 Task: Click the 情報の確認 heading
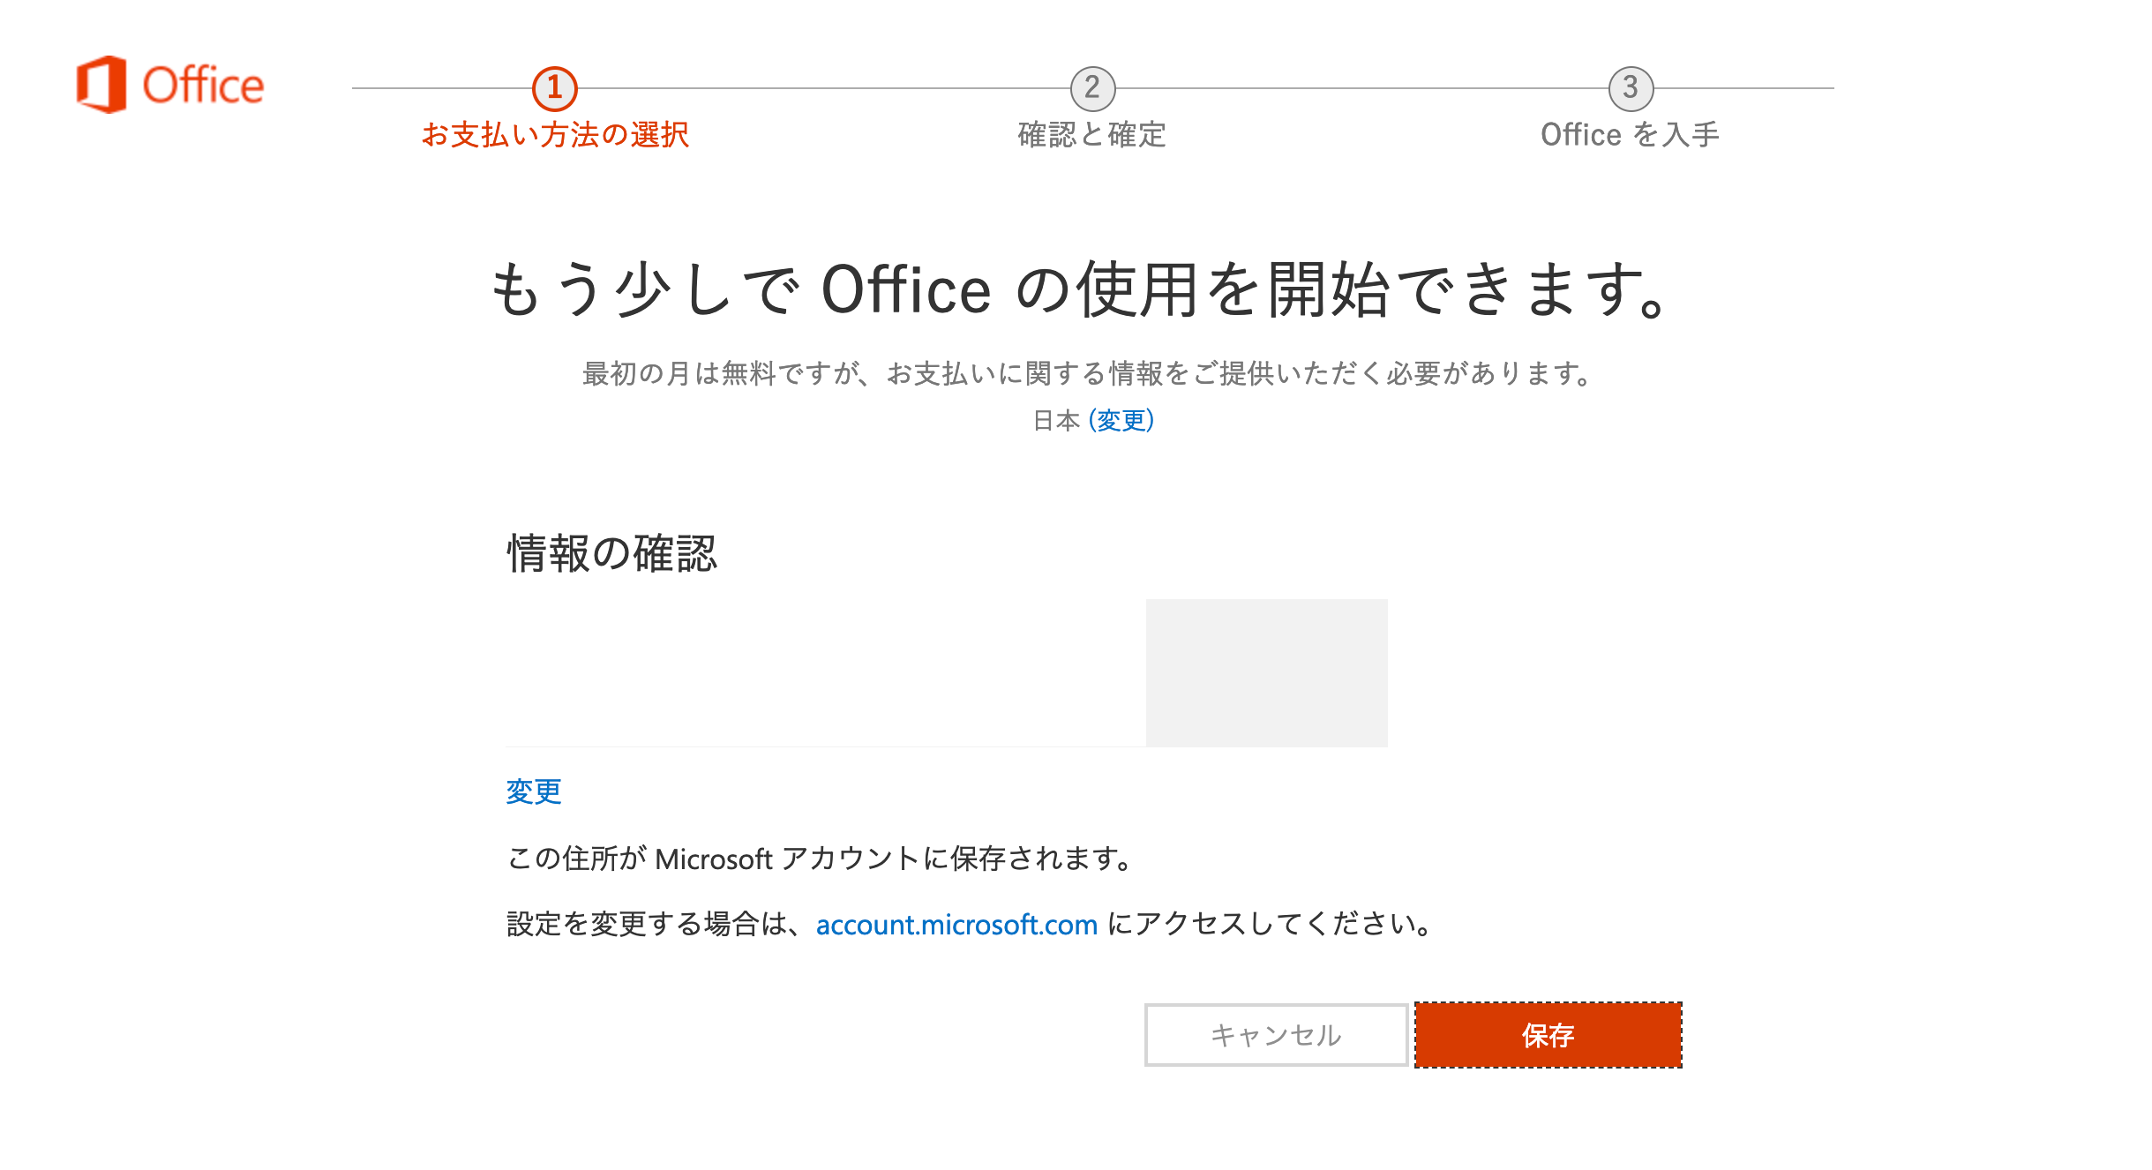pos(611,554)
